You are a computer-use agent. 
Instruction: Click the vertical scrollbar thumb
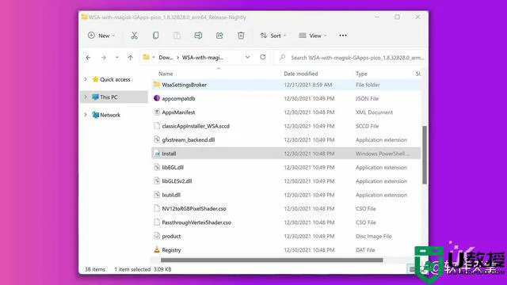pyautogui.click(x=425, y=155)
